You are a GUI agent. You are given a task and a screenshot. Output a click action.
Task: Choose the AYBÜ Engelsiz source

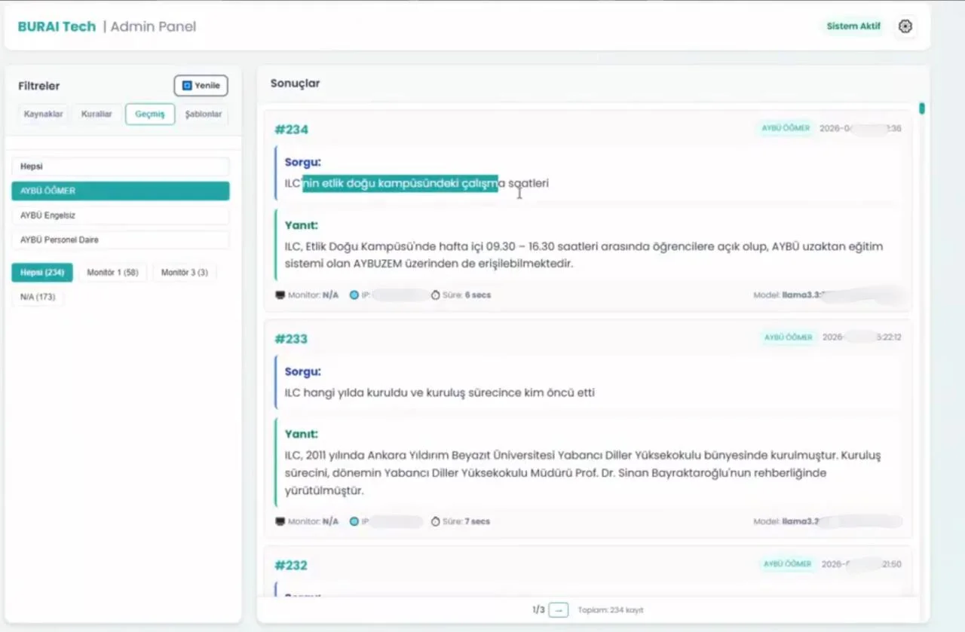121,215
